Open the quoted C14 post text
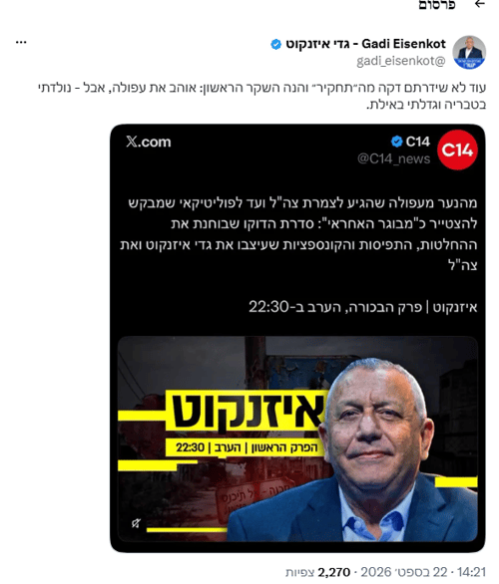 pyautogui.click(x=298, y=234)
